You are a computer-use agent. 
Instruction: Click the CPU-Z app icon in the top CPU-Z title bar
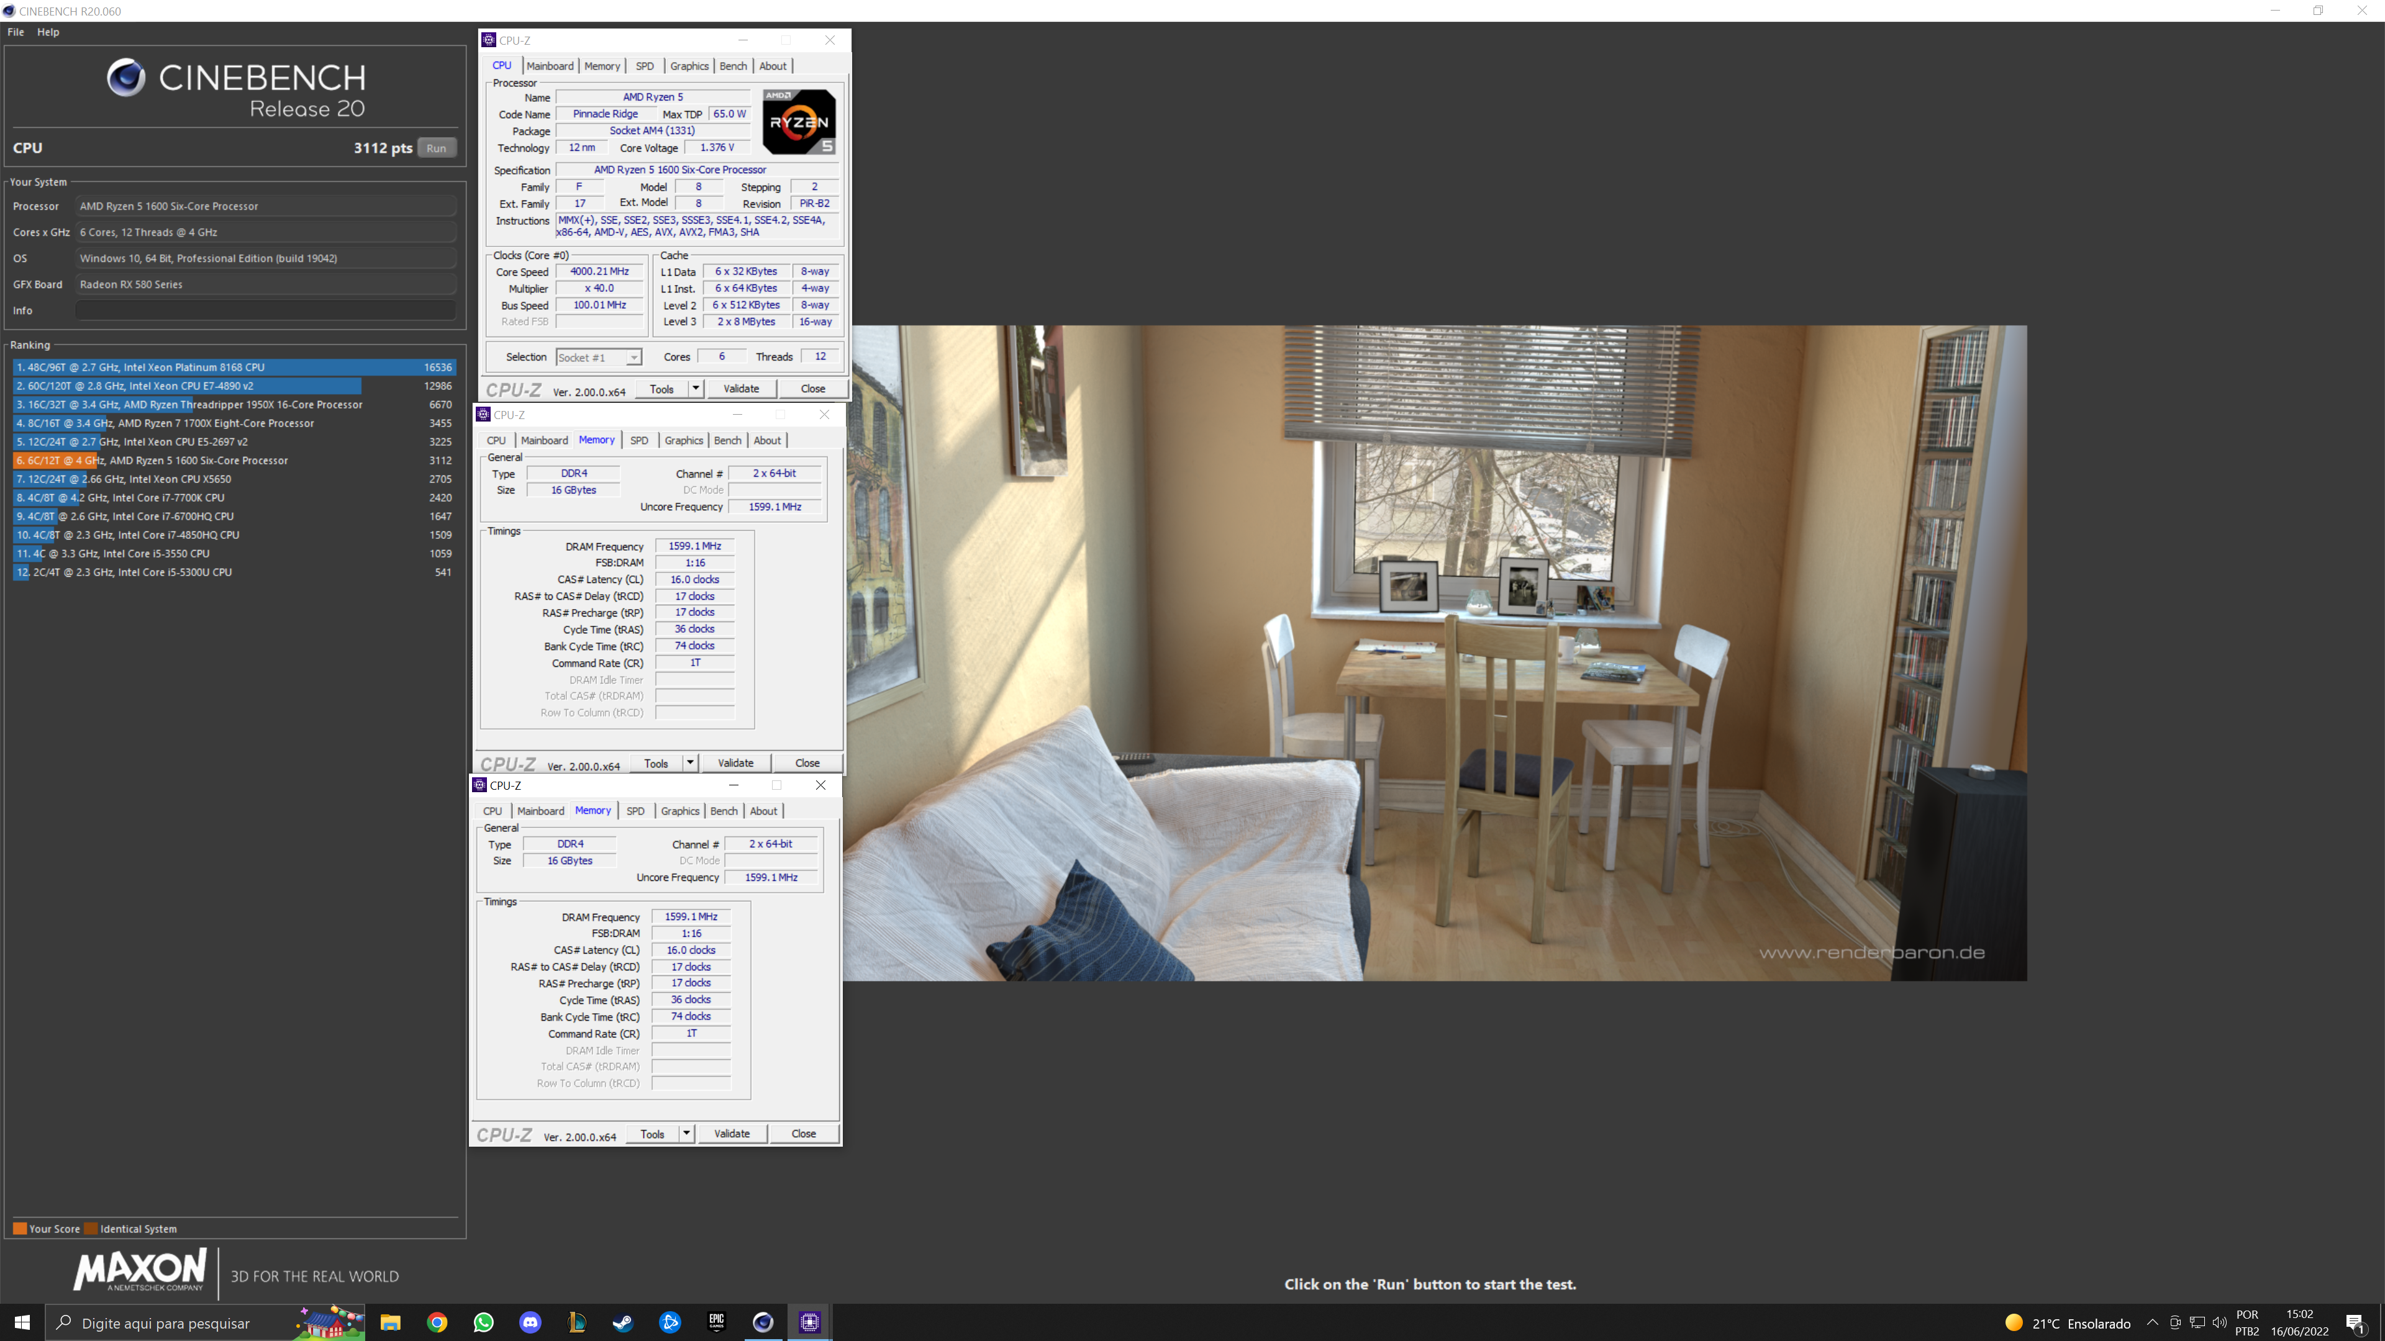click(x=489, y=40)
